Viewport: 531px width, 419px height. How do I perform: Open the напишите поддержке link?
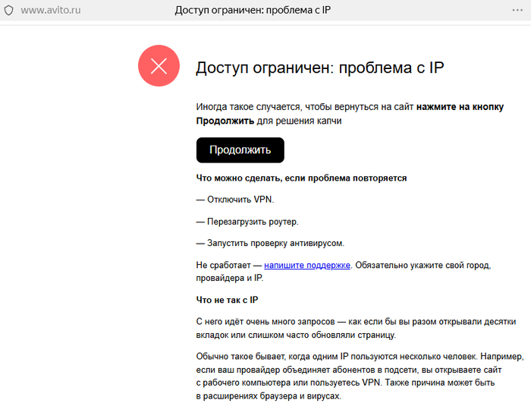306,265
